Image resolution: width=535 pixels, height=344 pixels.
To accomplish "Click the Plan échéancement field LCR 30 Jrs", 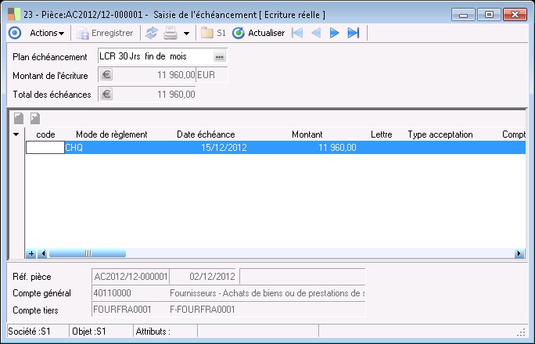I will [156, 56].
